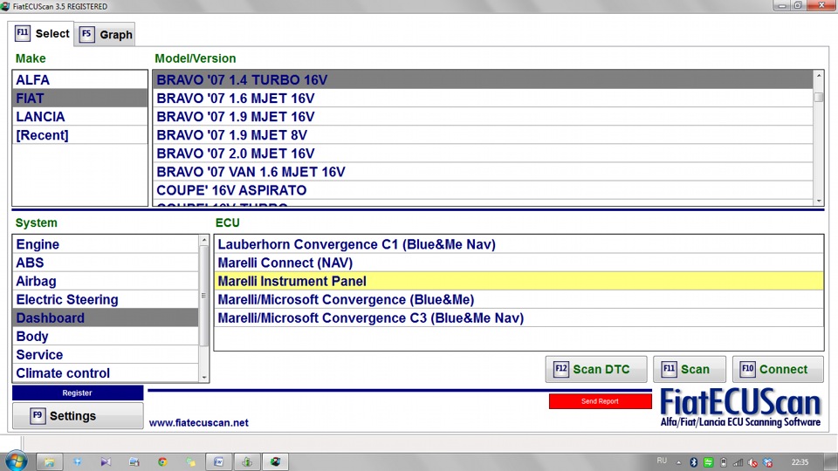Viewport: 838px width, 471px height.
Task: Open the www.fiatecuscan.net link
Action: pos(198,422)
